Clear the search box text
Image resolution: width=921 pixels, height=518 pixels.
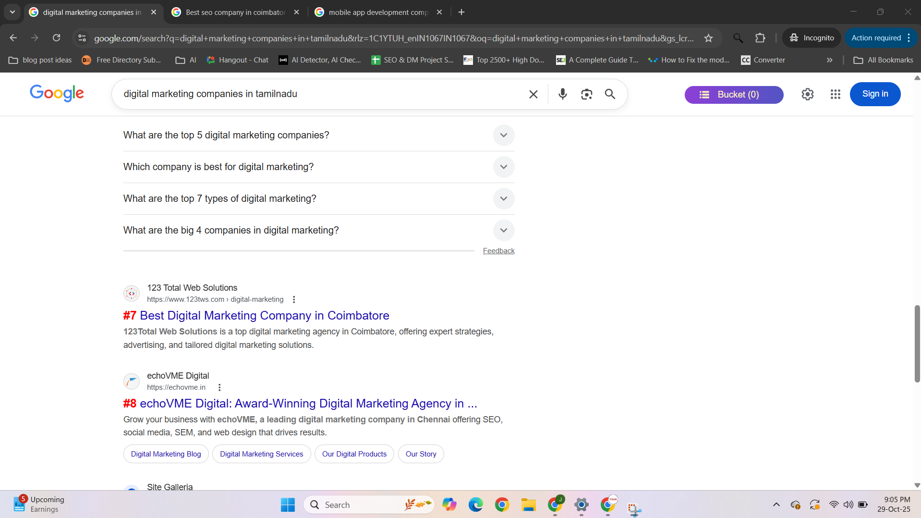coord(533,94)
